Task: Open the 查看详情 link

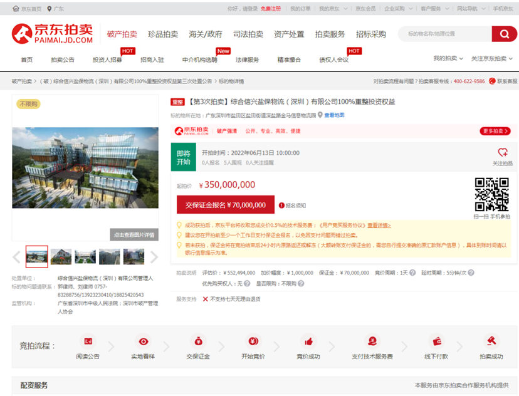Action: pos(379,226)
